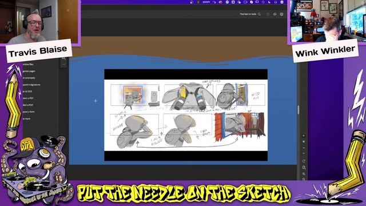This screenshot has height=206, width=366.
Task: Open the Combine files tool
Action: coord(28,64)
